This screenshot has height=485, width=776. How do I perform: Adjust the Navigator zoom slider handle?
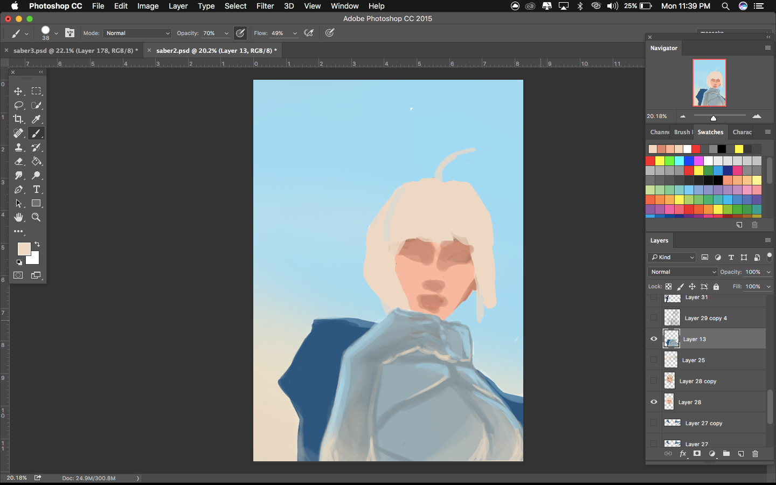pos(713,118)
